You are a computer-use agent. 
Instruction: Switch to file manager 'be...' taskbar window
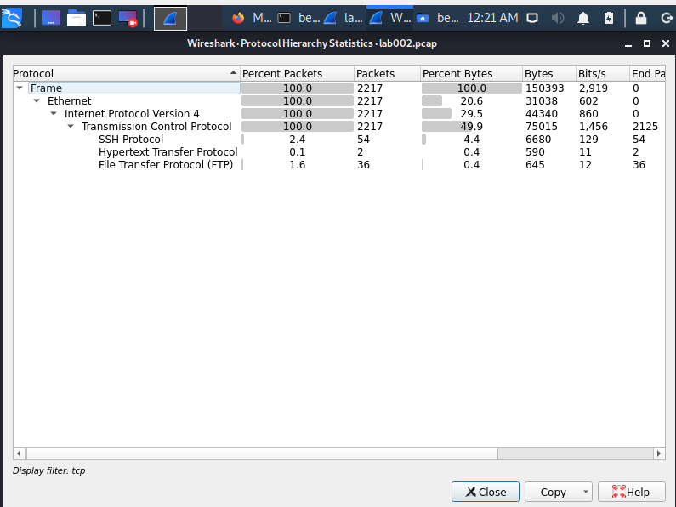pyautogui.click(x=437, y=18)
